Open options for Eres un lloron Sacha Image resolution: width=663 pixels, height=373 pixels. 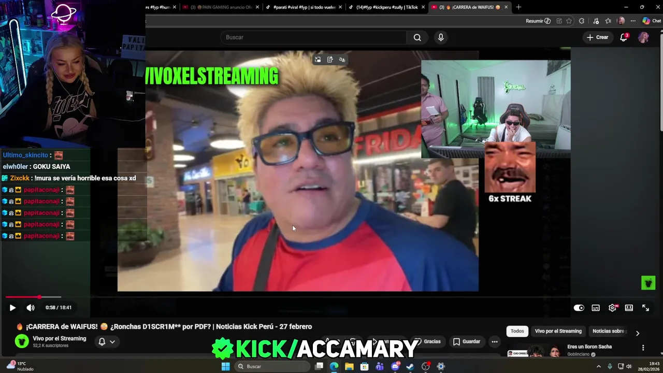643,348
